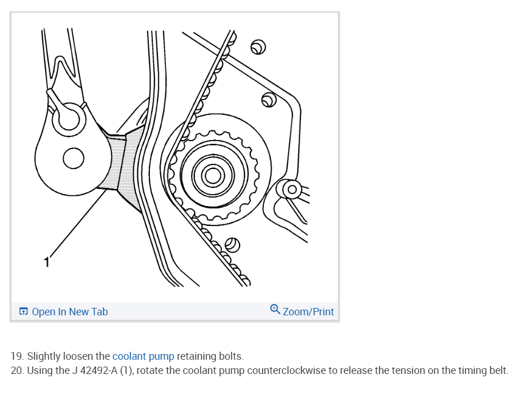Click the second bolt hole below the top one
Image resolution: width=528 pixels, height=399 pixels.
(269, 100)
